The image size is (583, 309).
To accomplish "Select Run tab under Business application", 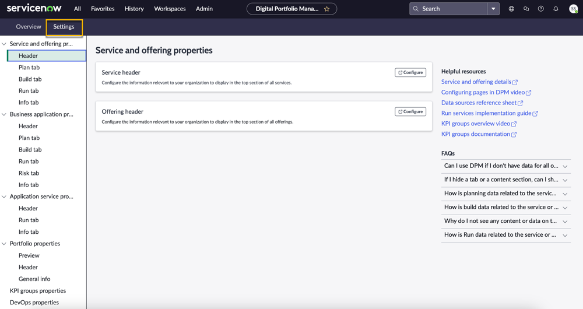I will (x=29, y=161).
